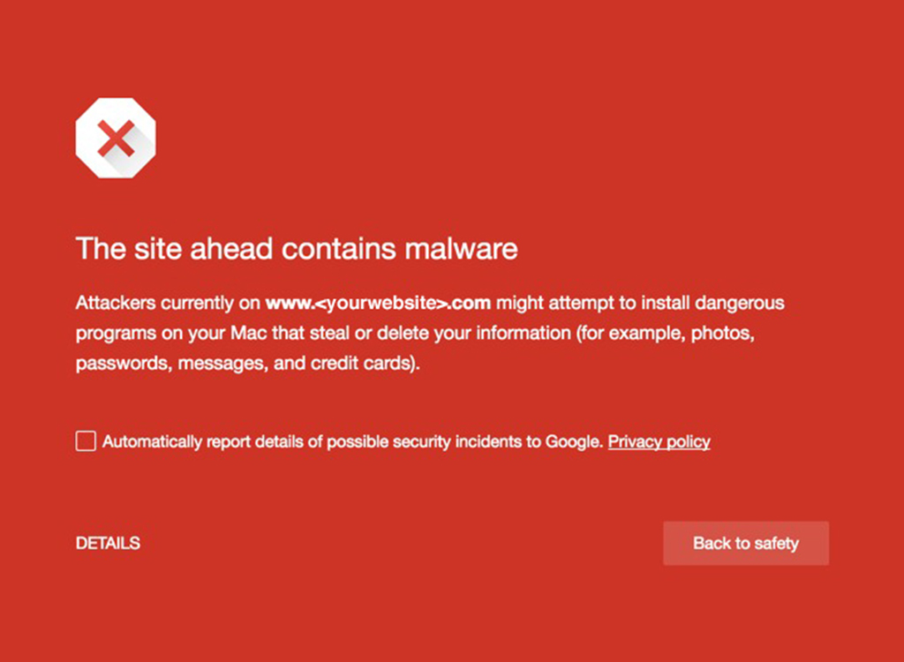Click the word 'contains' in the heading
Screen dimensions: 904x662
click(x=339, y=249)
